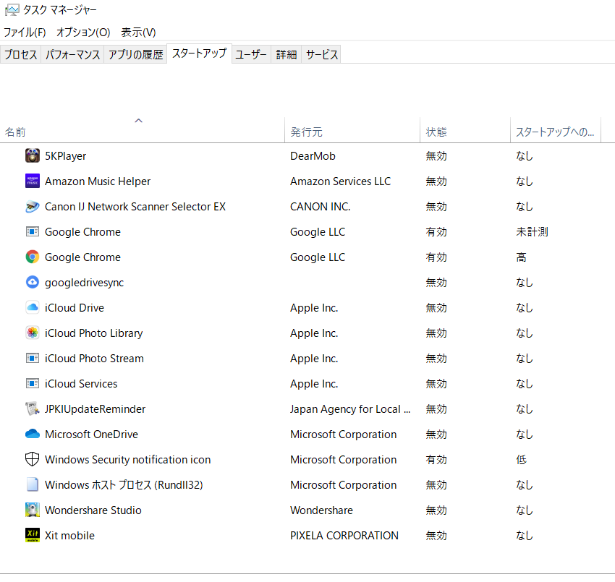Open the ファイル(F) menu
The image size is (615, 582).
(25, 32)
